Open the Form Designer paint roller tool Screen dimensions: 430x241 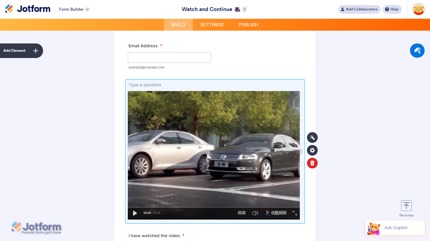tap(417, 51)
